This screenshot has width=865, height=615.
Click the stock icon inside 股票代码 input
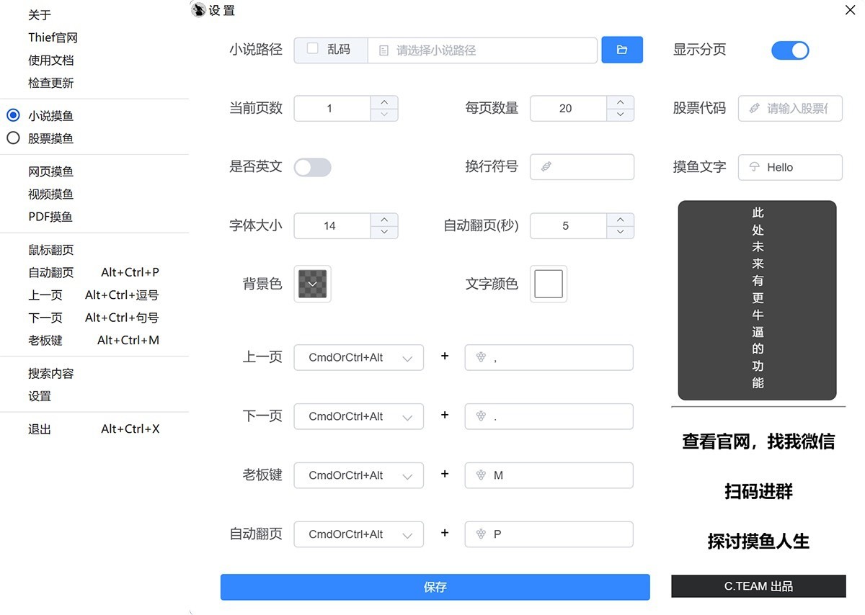click(x=755, y=108)
